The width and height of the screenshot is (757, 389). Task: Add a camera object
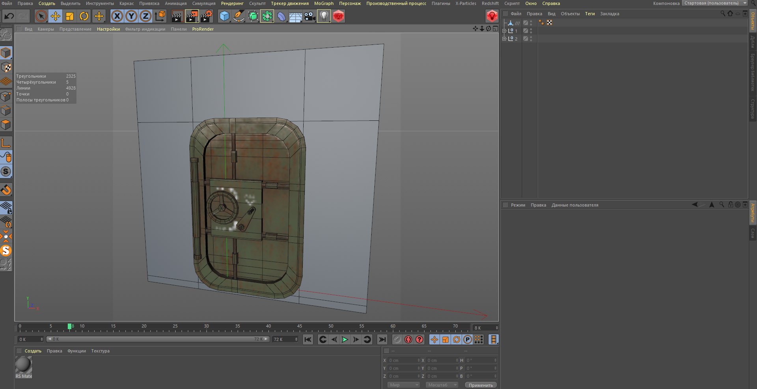click(310, 16)
